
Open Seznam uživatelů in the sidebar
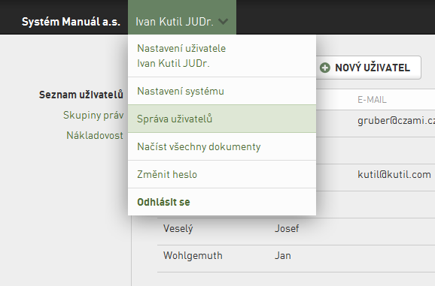click(x=81, y=95)
